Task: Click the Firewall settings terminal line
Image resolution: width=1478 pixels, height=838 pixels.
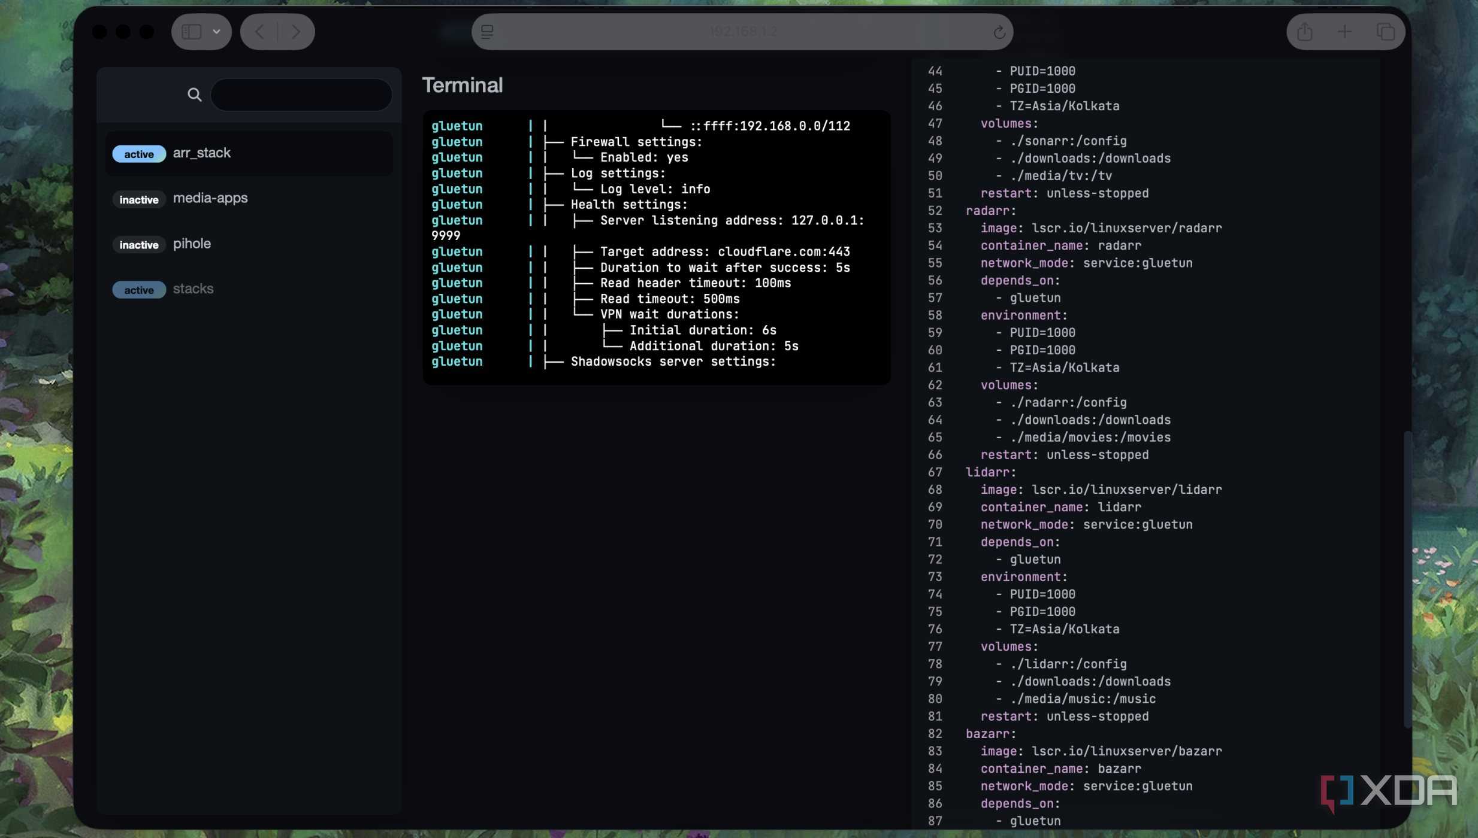Action: click(x=636, y=142)
